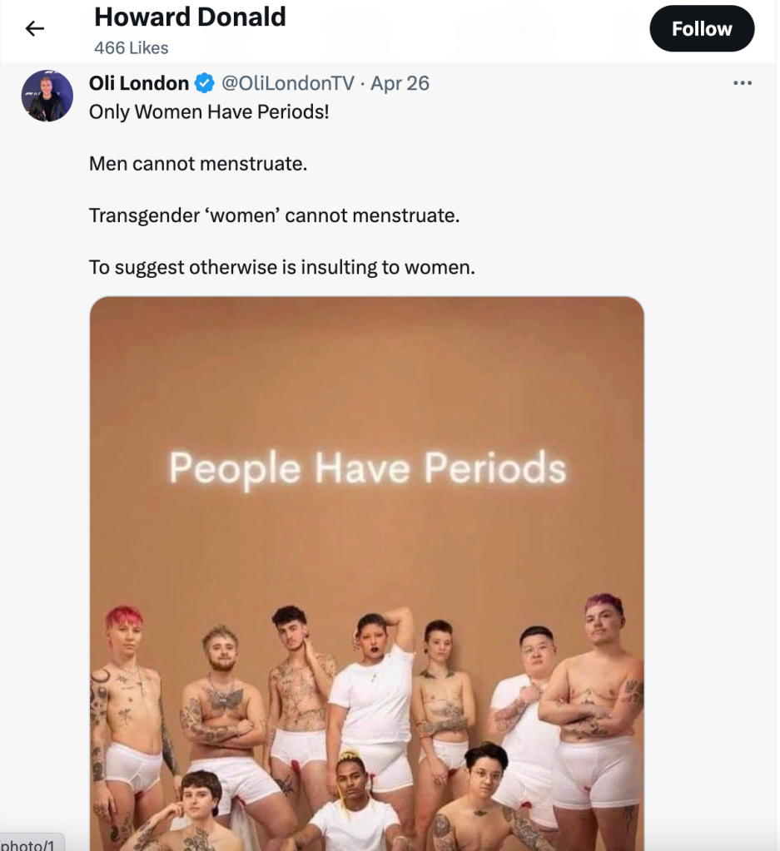This screenshot has height=851, width=780.
Task: Click the Oli London display name
Action: click(139, 83)
